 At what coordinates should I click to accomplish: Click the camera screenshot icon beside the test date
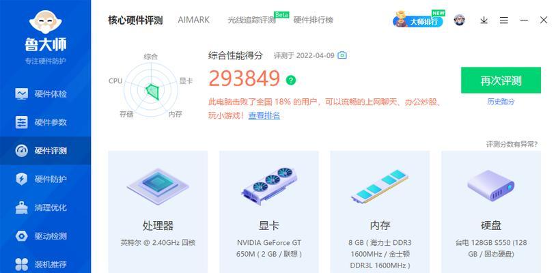coord(342,55)
